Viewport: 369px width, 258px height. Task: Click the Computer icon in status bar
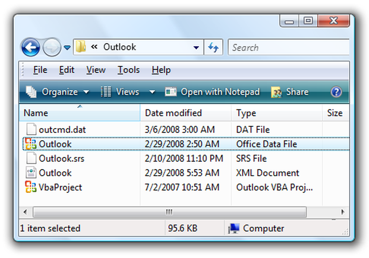pyautogui.click(x=234, y=228)
